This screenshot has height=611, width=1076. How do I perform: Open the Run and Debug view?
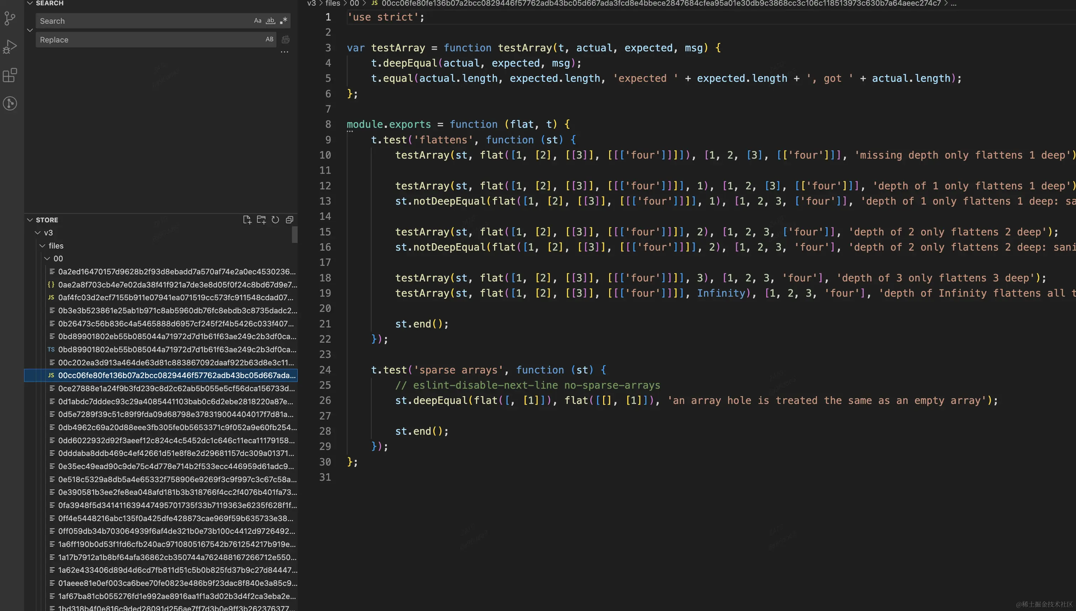[10, 46]
